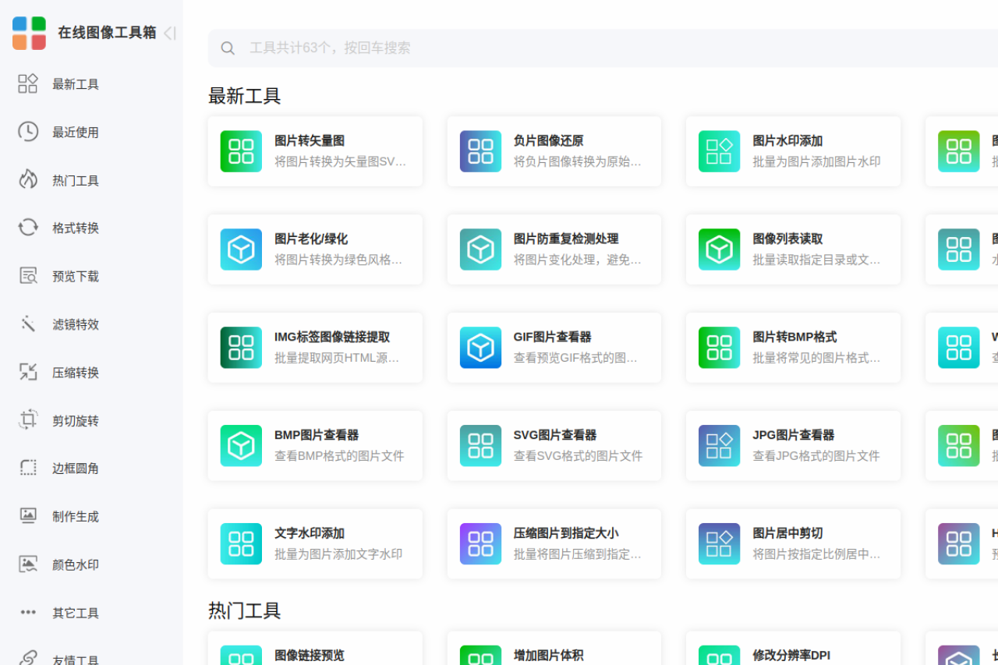
Task: Click the 负片图像还原 tool icon
Action: coord(480,151)
